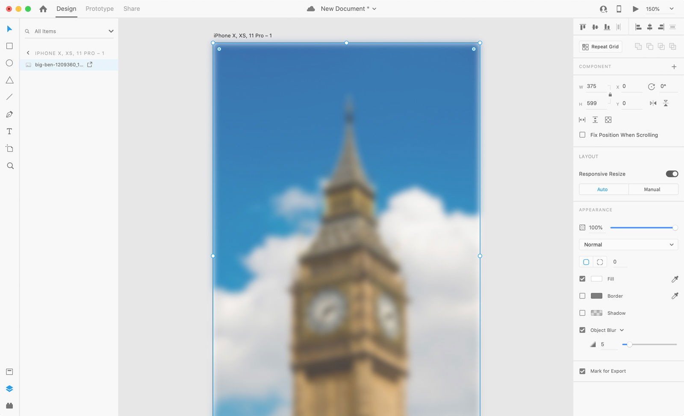The image size is (684, 416).
Task: Click the width input field
Action: 596,87
